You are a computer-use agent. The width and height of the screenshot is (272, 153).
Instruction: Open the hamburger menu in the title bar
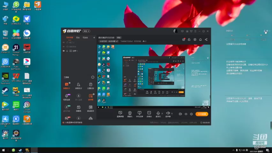195,31
